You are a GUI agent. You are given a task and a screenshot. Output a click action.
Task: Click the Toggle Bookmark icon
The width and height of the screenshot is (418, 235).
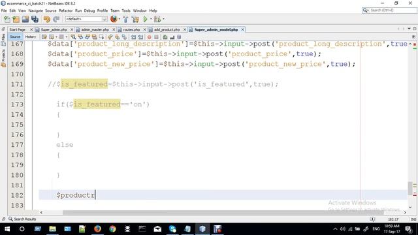(x=125, y=37)
